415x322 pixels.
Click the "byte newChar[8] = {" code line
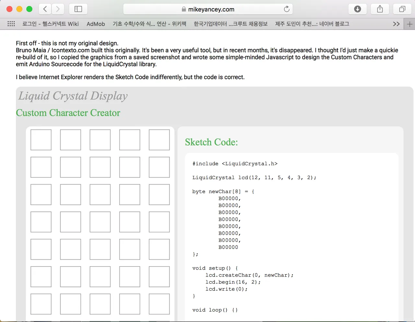223,192
